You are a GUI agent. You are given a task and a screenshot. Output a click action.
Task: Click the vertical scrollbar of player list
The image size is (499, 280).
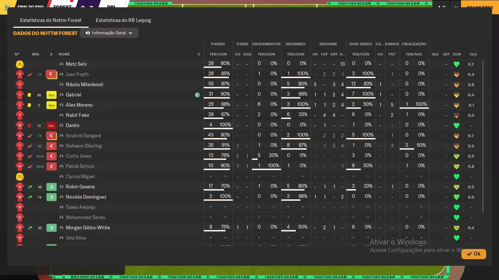tap(483, 137)
